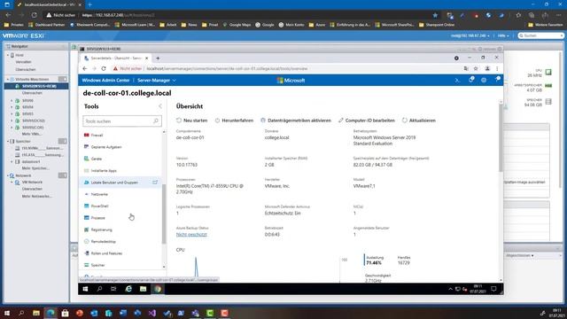Click Mehr Speicher in Navigator
567x319 pixels.
tap(35, 168)
